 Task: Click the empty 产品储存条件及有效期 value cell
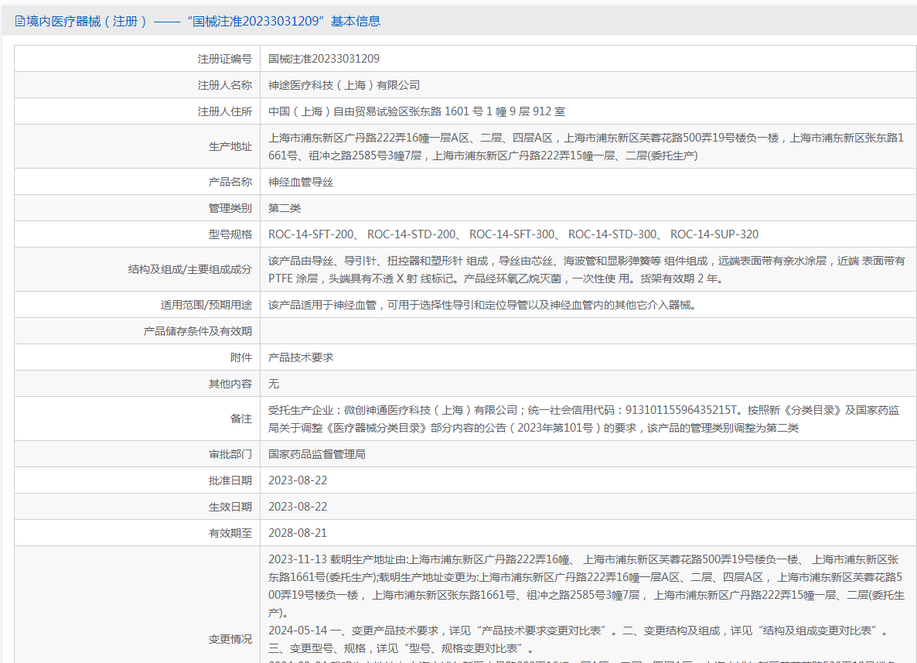(588, 331)
